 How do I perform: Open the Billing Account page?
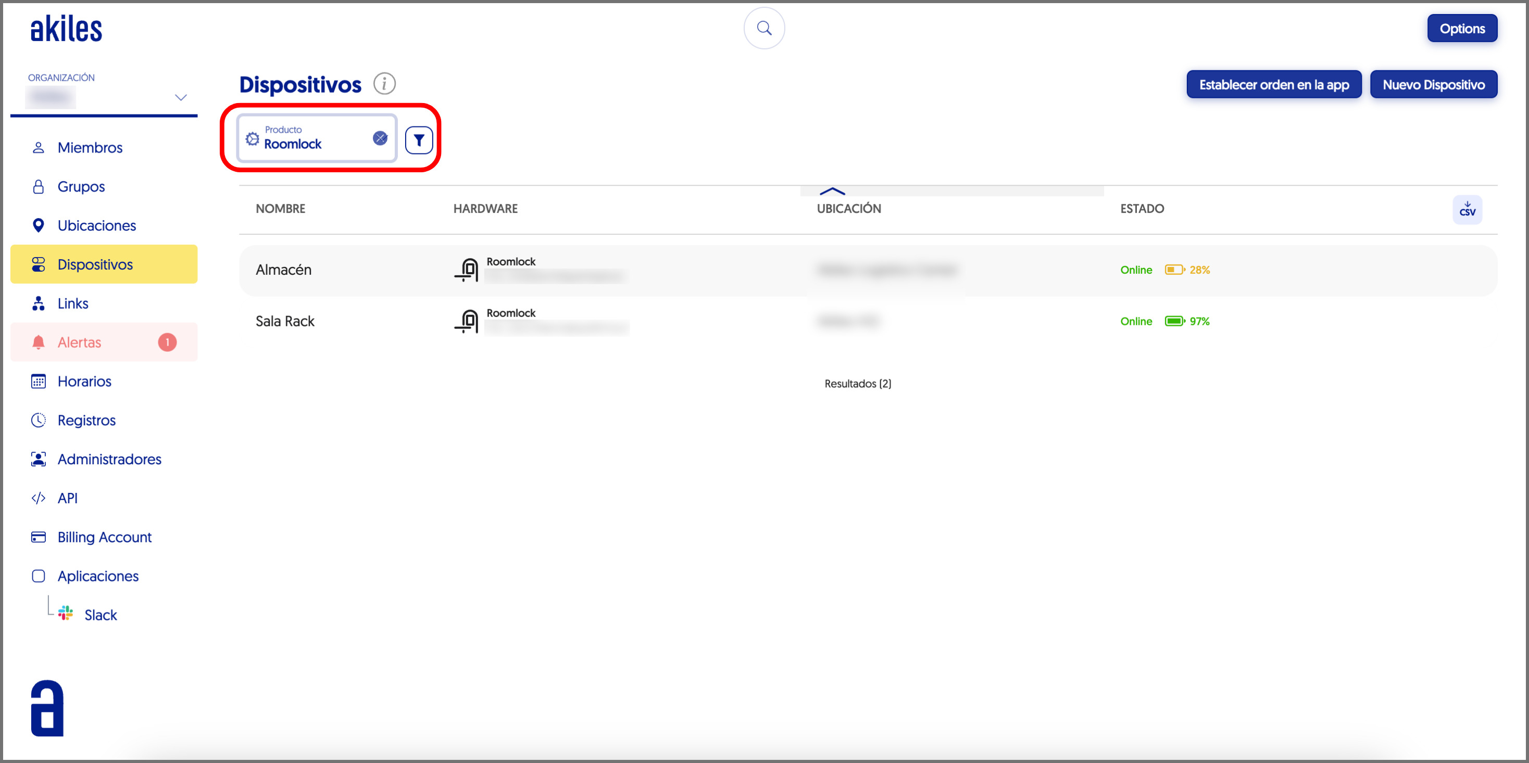pyautogui.click(x=105, y=537)
